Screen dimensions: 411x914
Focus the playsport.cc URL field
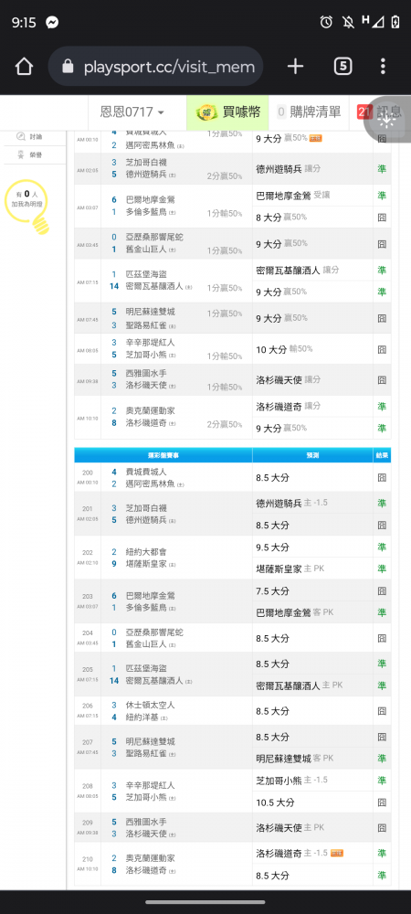[156, 67]
